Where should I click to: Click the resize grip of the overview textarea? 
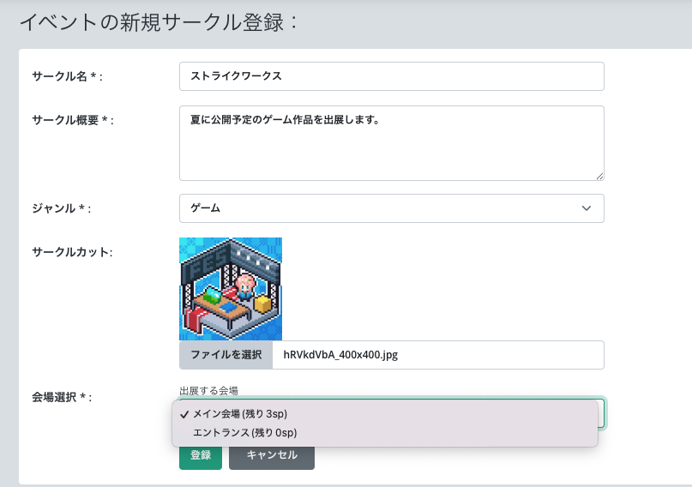coord(599,176)
